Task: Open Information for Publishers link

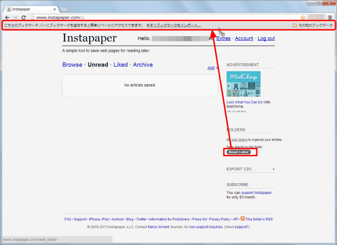Action: 169,219
